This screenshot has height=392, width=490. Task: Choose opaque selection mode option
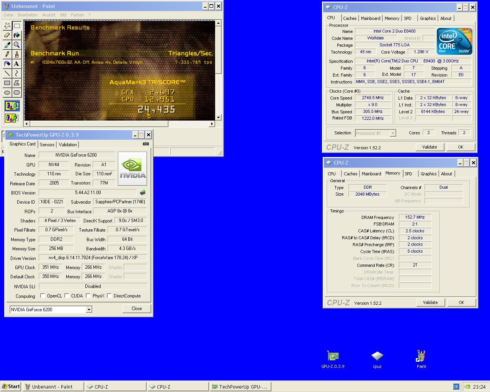click(x=12, y=106)
